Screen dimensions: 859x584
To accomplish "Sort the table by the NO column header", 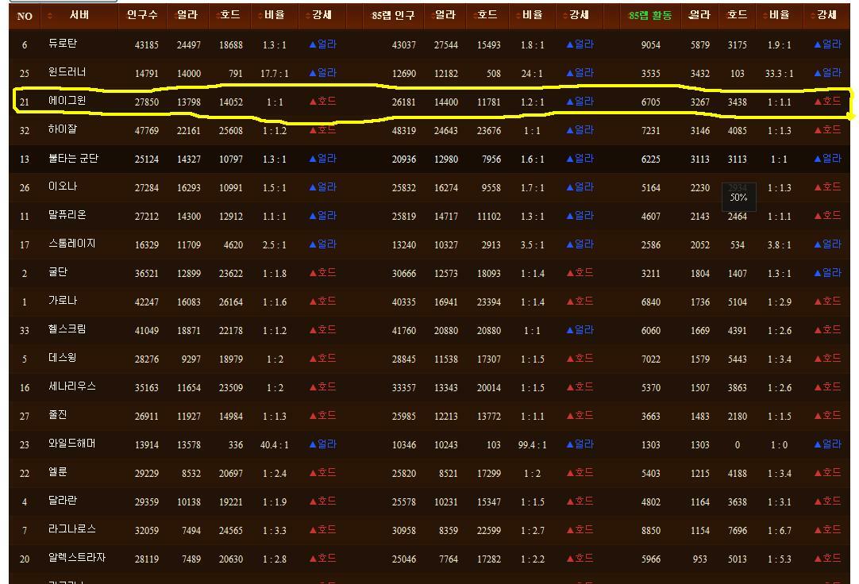I will click(24, 16).
